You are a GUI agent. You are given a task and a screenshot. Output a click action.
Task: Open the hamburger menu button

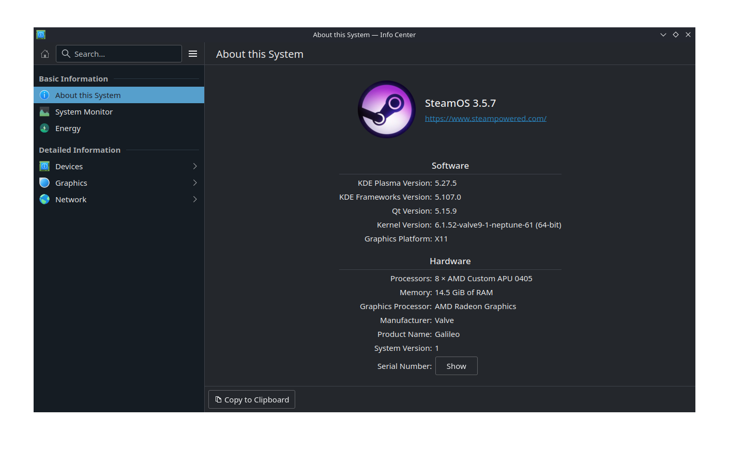193,54
